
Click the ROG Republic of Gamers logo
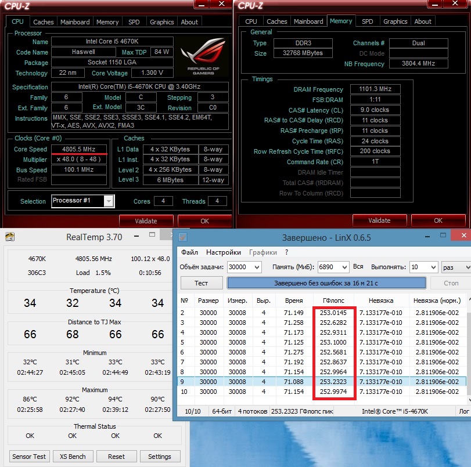[x=203, y=56]
